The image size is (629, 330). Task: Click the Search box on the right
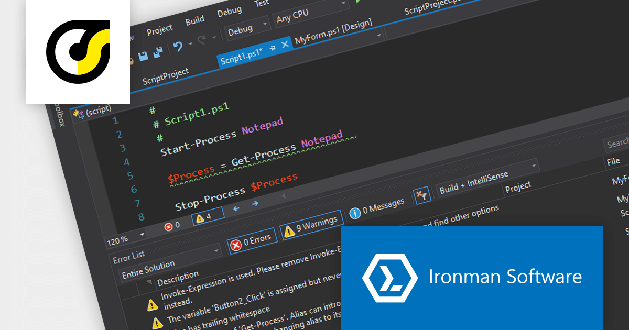(620, 143)
